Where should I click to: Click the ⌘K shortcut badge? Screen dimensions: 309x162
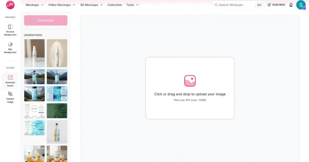point(259,5)
